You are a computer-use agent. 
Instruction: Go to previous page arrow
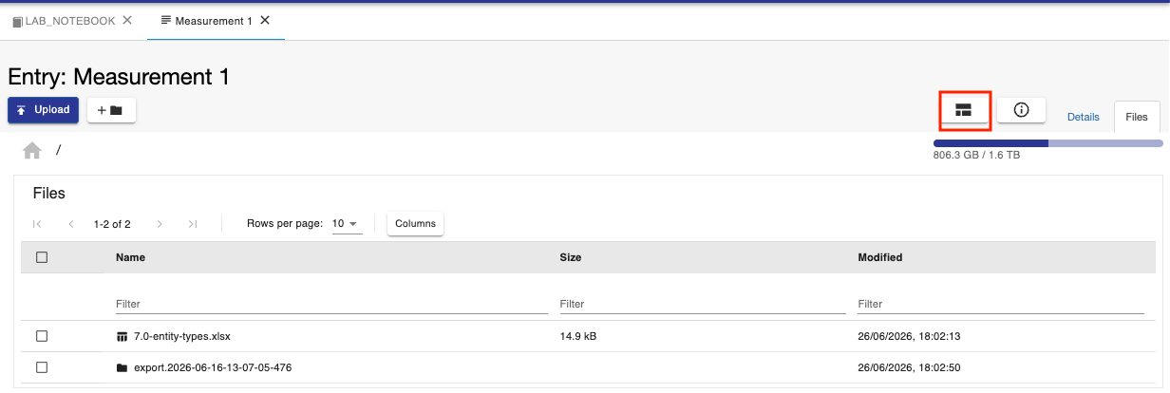tap(71, 224)
